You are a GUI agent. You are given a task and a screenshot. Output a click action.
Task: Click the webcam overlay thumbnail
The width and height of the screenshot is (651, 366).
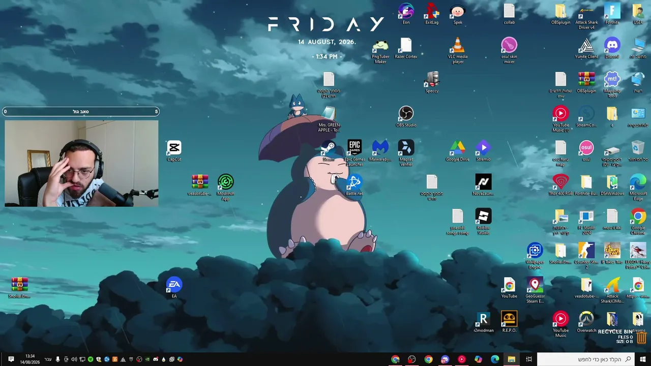[x=81, y=163]
